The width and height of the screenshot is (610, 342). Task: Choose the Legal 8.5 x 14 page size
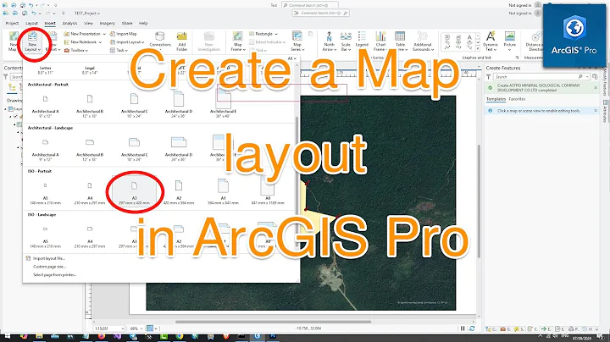coord(90,70)
